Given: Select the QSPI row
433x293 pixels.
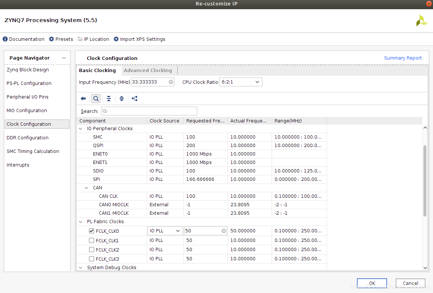Looking at the screenshot, I should pos(202,146).
